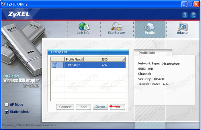This screenshot has height=130, width=201.
Task: Click the Profile Info panel tab heading
Action: (x=147, y=53)
